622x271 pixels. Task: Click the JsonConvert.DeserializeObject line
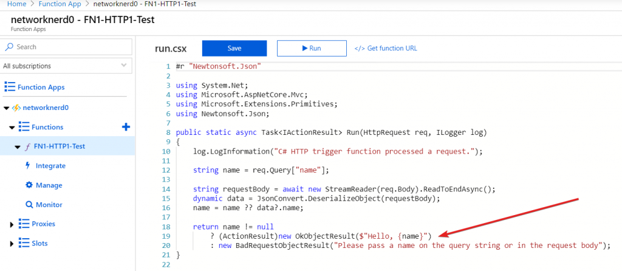[317, 199]
